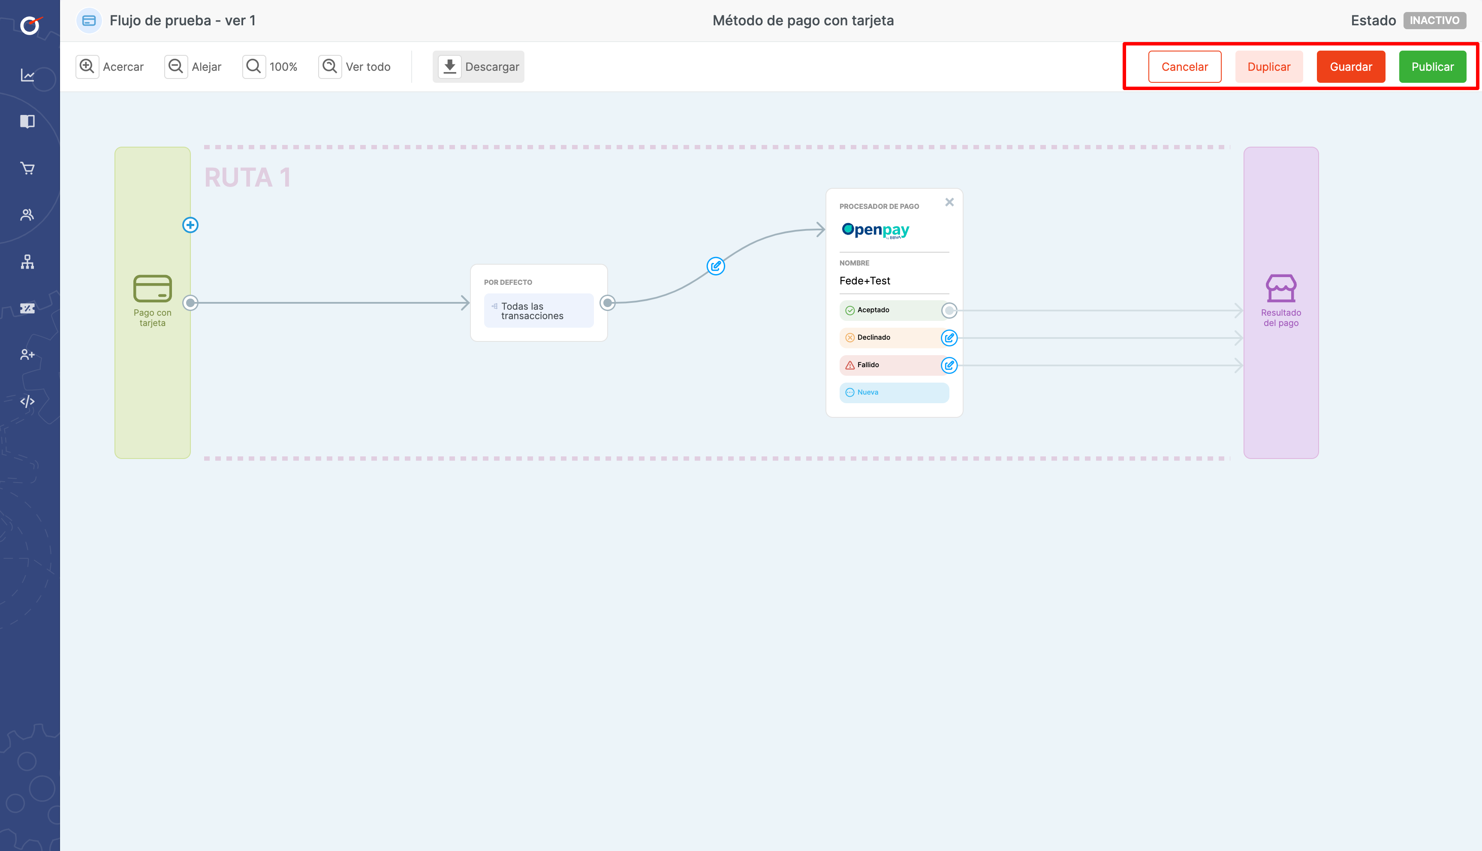Publish the flow with Publicar

pyautogui.click(x=1432, y=66)
